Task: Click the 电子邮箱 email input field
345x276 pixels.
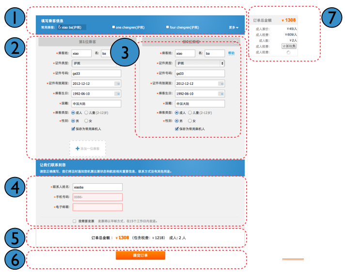Action: coord(97,207)
